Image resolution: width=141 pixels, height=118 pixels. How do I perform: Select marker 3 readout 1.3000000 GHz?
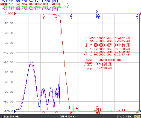[107, 44]
